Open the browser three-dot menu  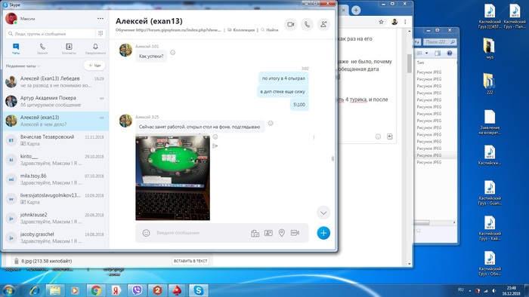click(x=405, y=22)
